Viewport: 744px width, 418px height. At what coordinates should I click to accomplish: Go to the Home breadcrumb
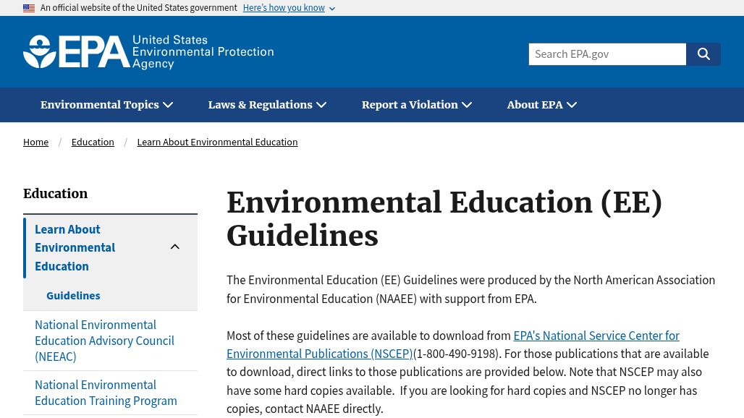pos(35,142)
